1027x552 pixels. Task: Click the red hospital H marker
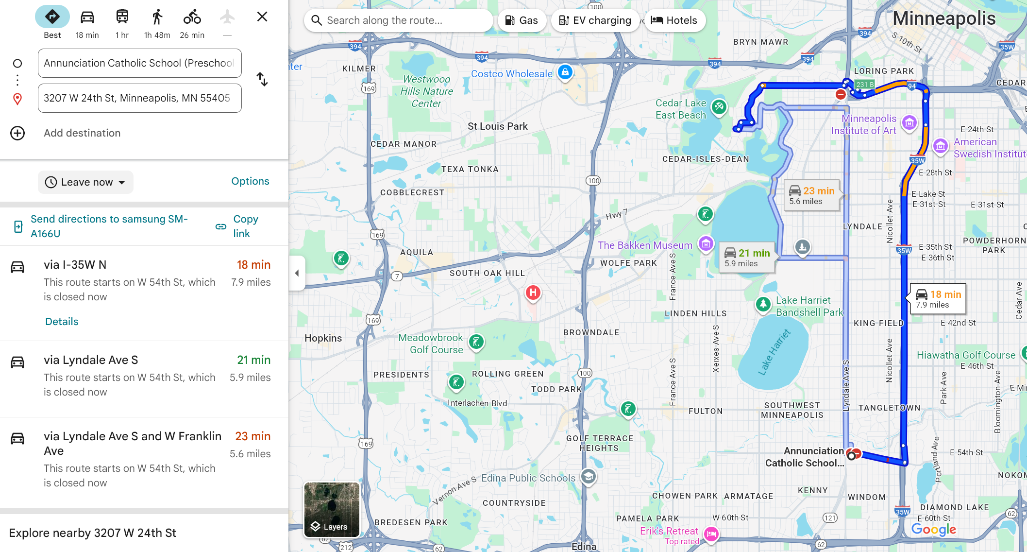point(533,293)
